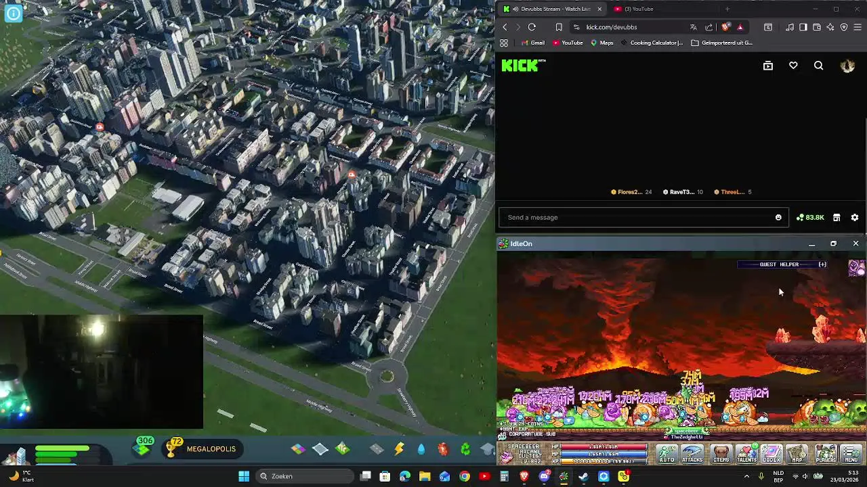The image size is (867, 487).
Task: Open the Brave Rewards triangle icon
Action: (740, 27)
